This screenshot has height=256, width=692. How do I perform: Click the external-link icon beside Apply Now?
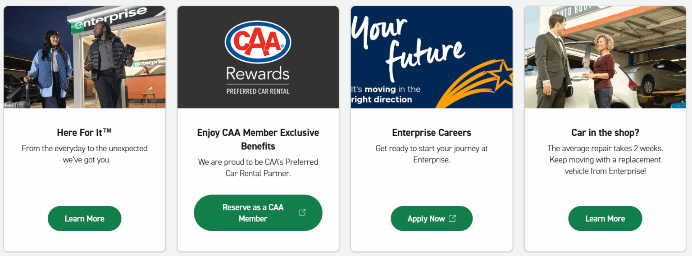pyautogui.click(x=452, y=219)
